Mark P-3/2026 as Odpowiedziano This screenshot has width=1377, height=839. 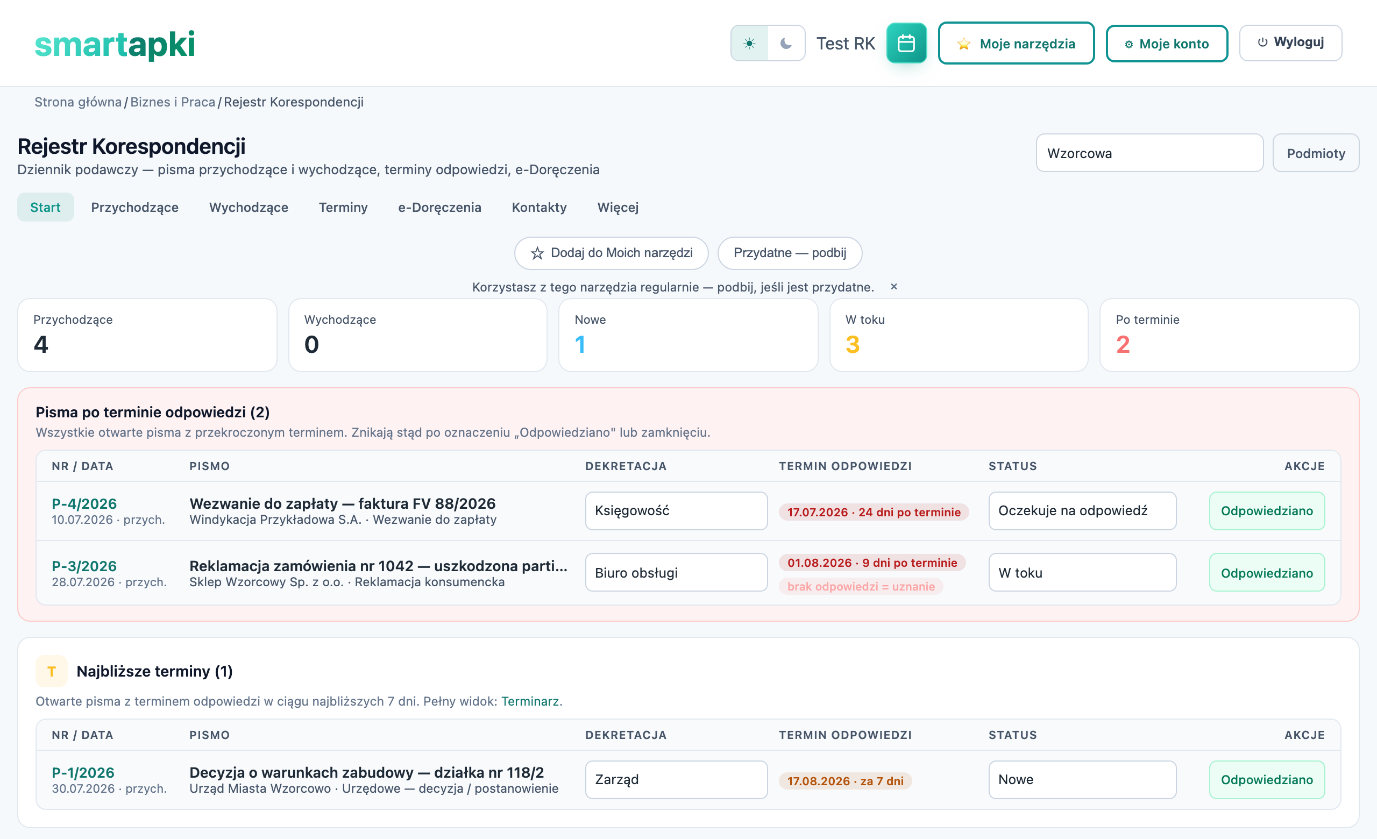[x=1267, y=573]
